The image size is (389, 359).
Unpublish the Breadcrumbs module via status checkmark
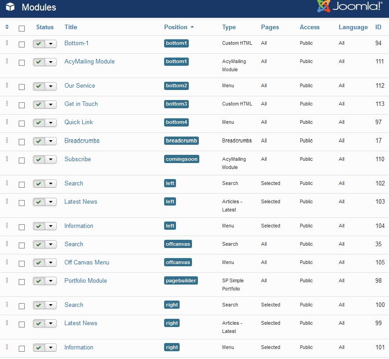39,142
